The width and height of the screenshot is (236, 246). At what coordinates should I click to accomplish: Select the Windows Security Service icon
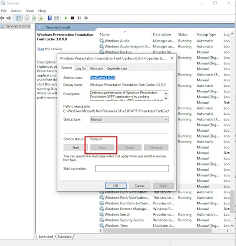(x=102, y=220)
